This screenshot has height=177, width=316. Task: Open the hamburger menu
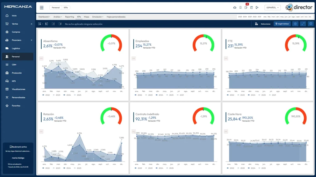coord(42,8)
